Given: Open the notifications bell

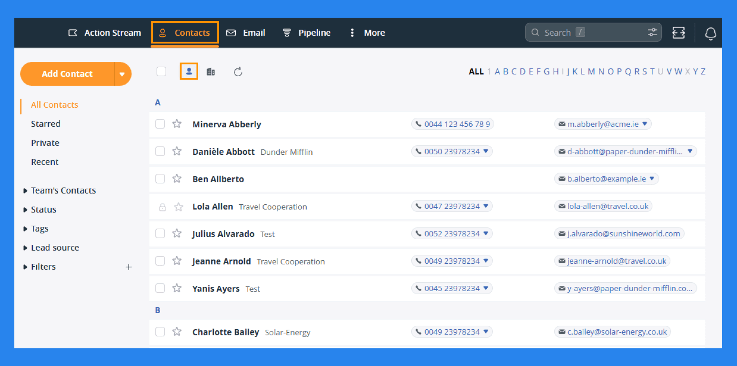Looking at the screenshot, I should 710,33.
